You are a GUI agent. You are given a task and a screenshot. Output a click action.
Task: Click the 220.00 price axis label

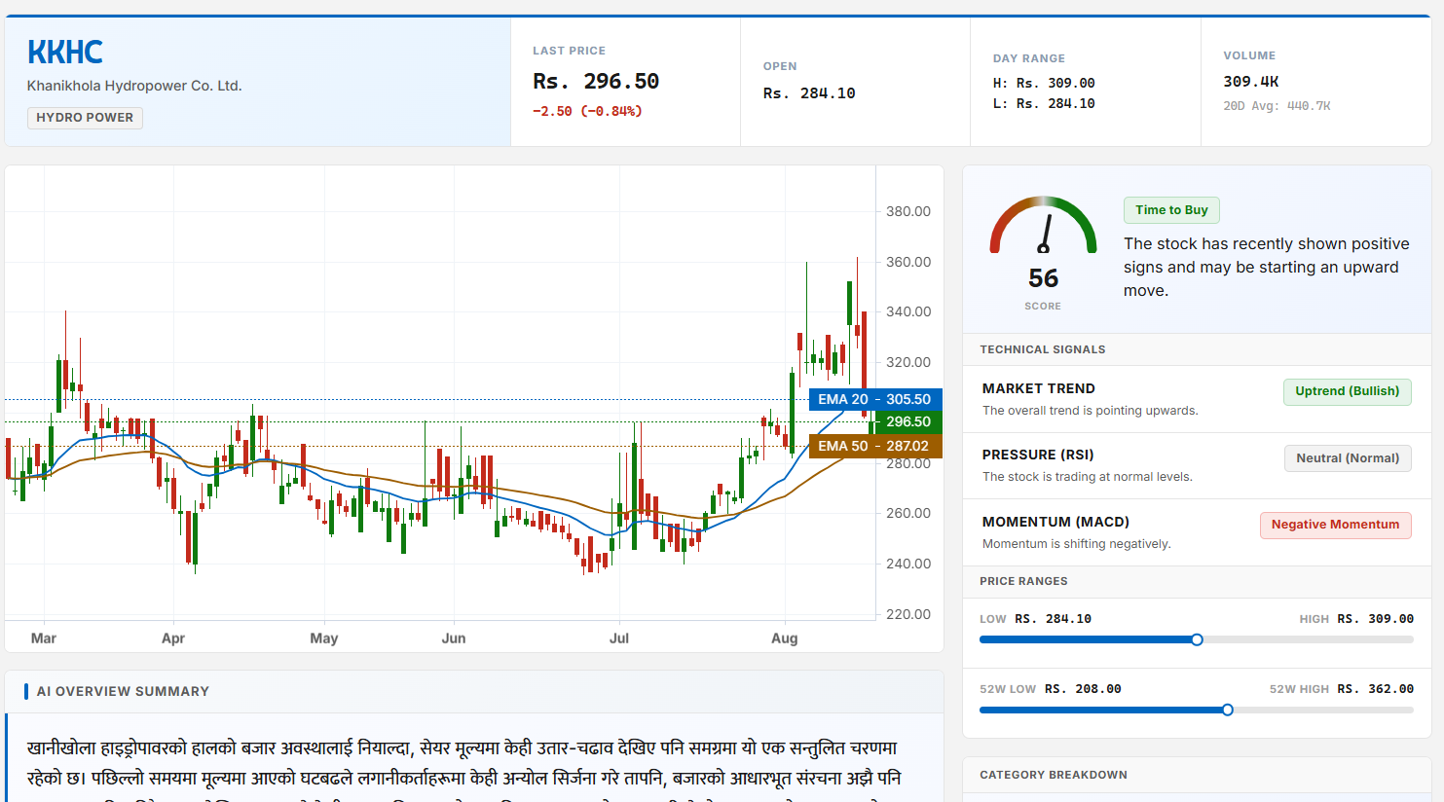[908, 614]
